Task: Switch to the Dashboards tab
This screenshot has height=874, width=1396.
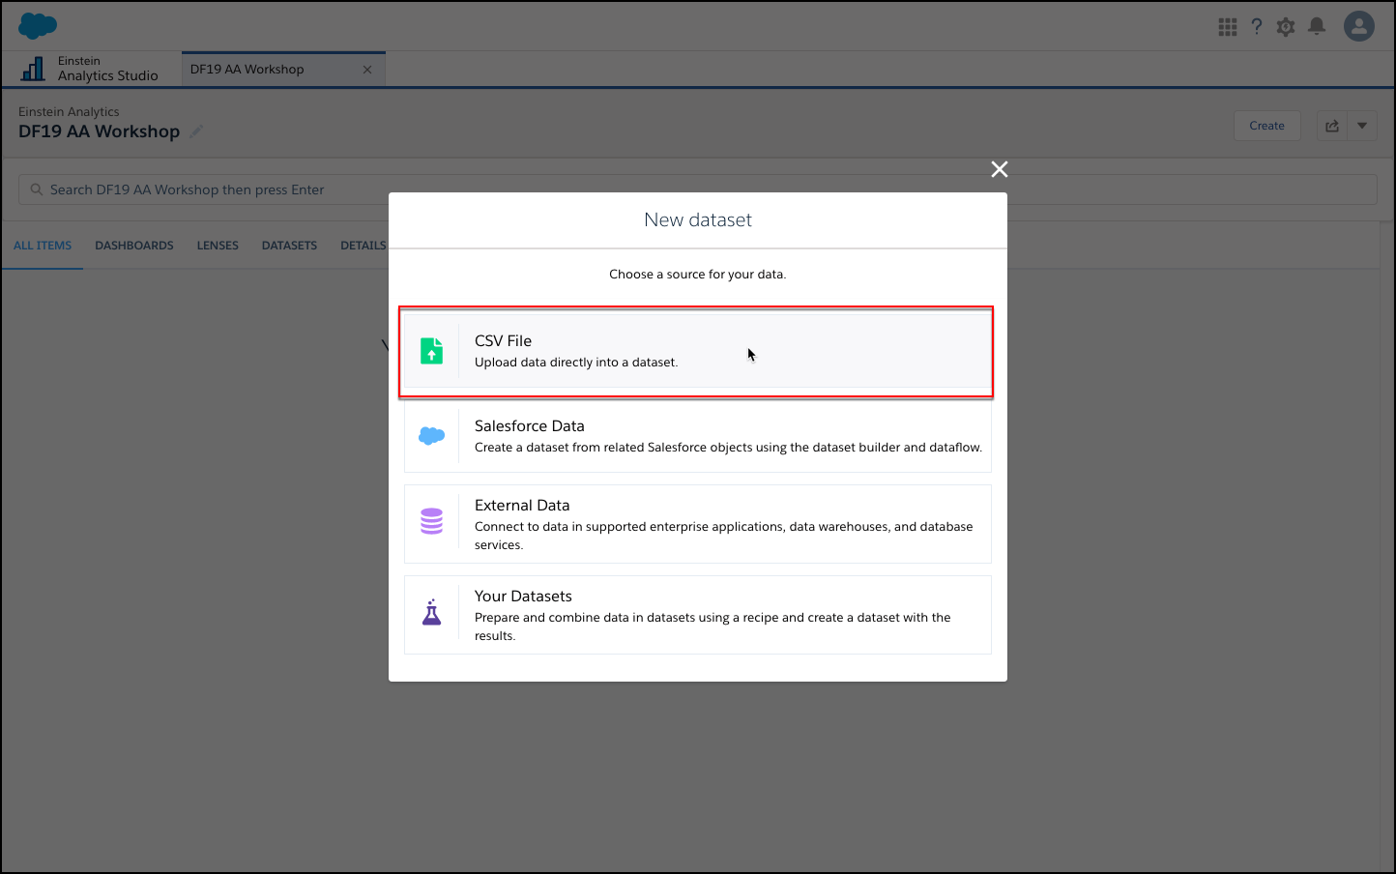Action: point(134,246)
